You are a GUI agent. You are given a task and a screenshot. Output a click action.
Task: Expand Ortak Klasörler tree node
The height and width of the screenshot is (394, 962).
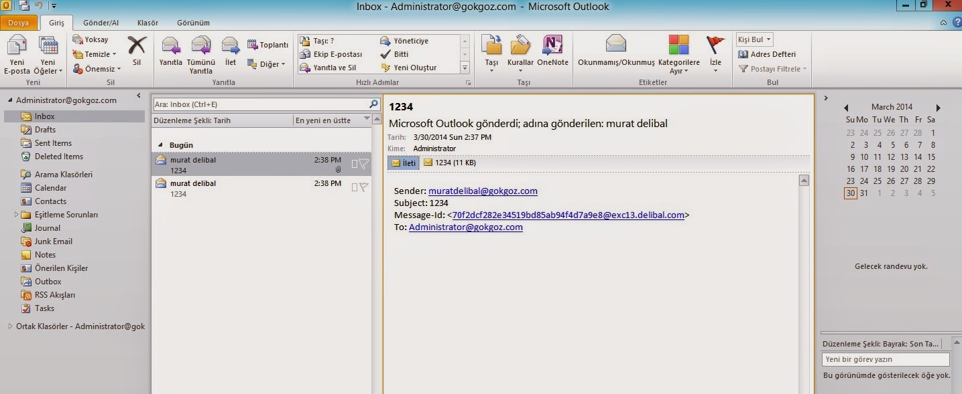click(10, 326)
